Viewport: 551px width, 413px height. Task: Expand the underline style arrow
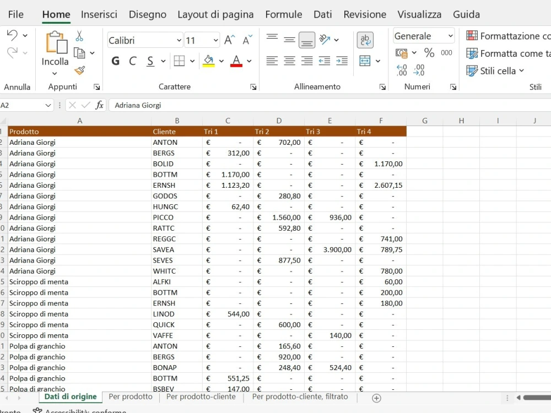point(164,61)
